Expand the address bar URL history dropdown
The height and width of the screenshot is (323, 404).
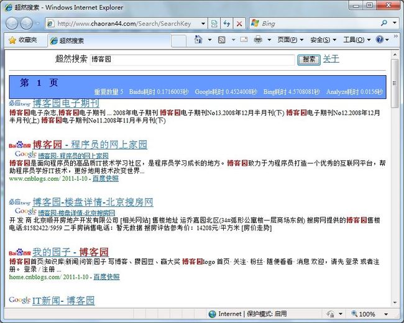[203, 24]
